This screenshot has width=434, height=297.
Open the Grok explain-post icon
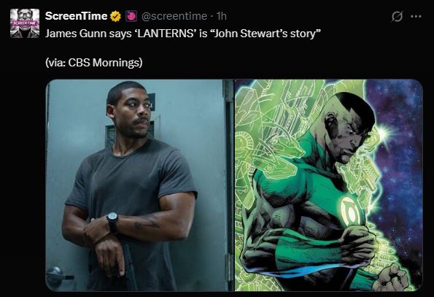(397, 17)
